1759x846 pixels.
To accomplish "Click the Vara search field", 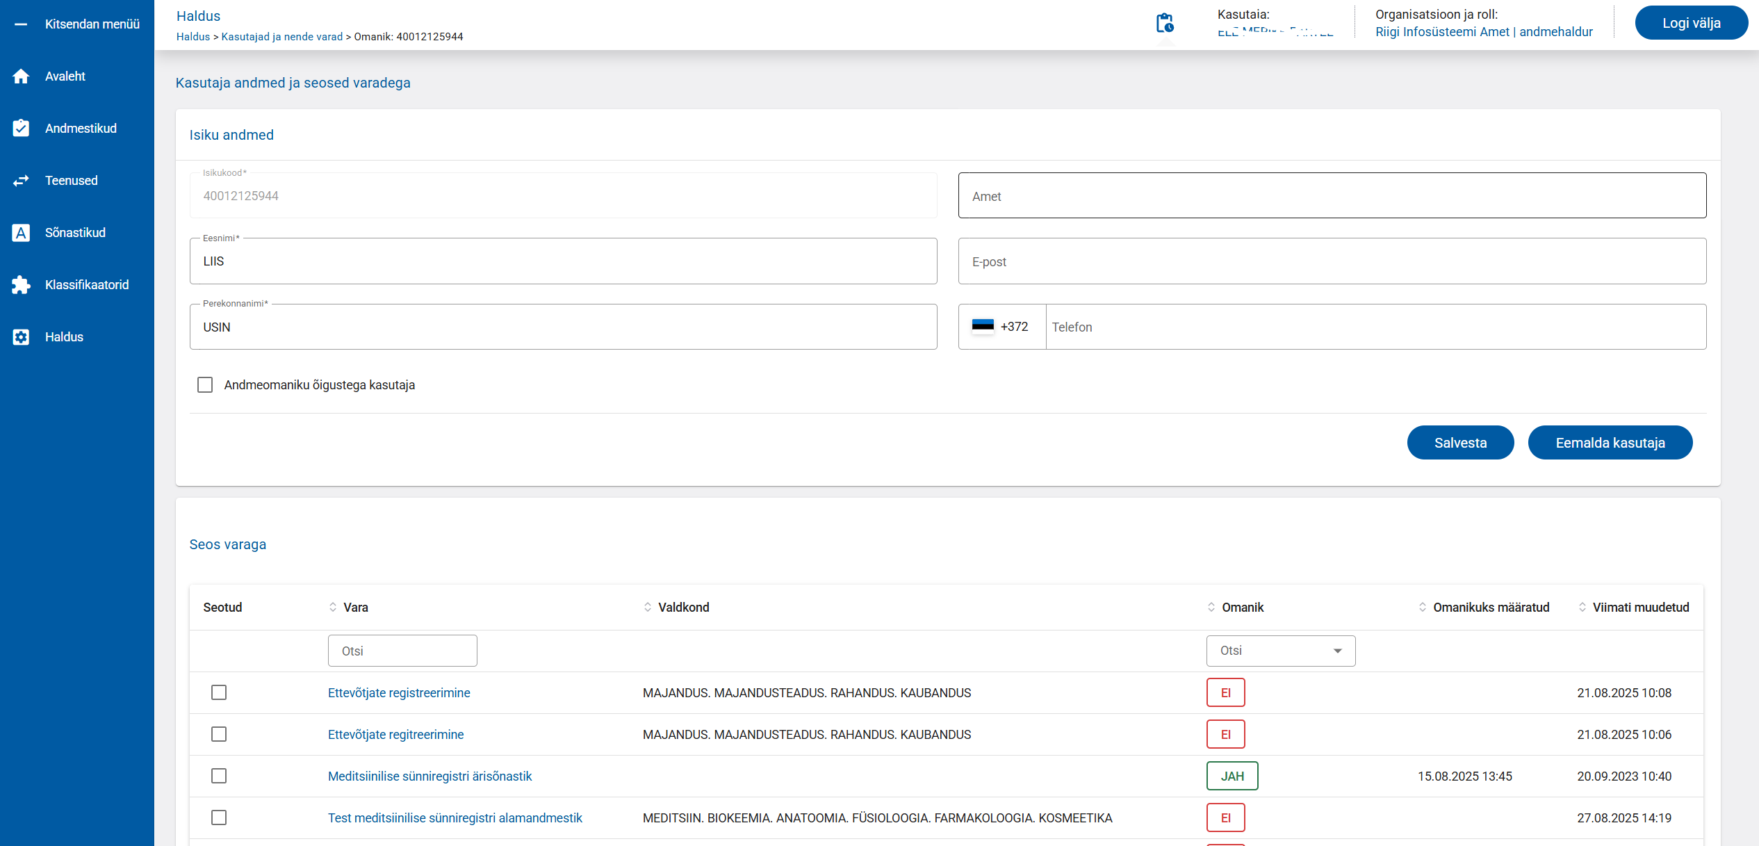I will pos(402,651).
